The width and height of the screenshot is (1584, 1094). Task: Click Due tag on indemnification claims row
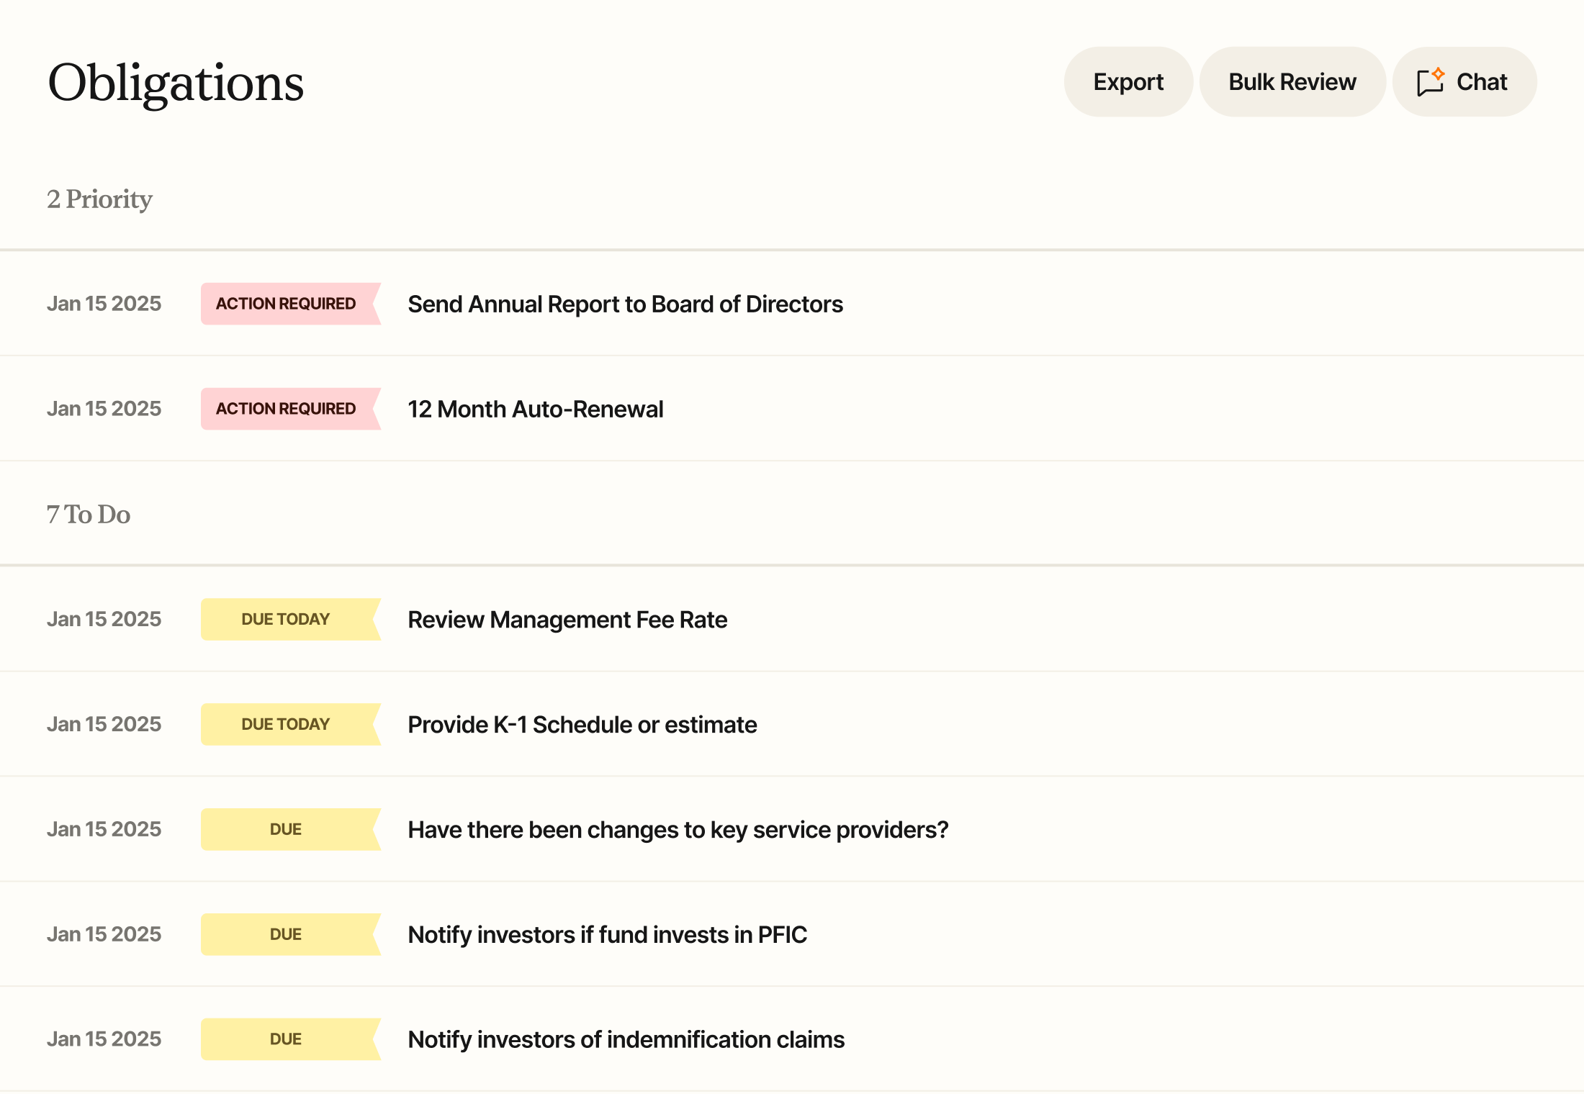pos(286,1040)
